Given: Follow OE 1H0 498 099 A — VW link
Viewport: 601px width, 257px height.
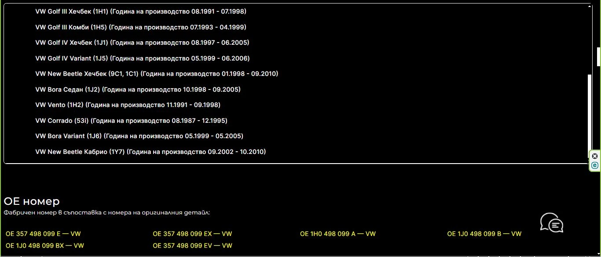Looking at the screenshot, I should point(338,234).
